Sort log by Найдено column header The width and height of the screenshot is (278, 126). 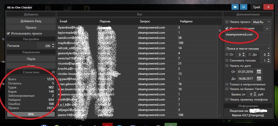186,21
